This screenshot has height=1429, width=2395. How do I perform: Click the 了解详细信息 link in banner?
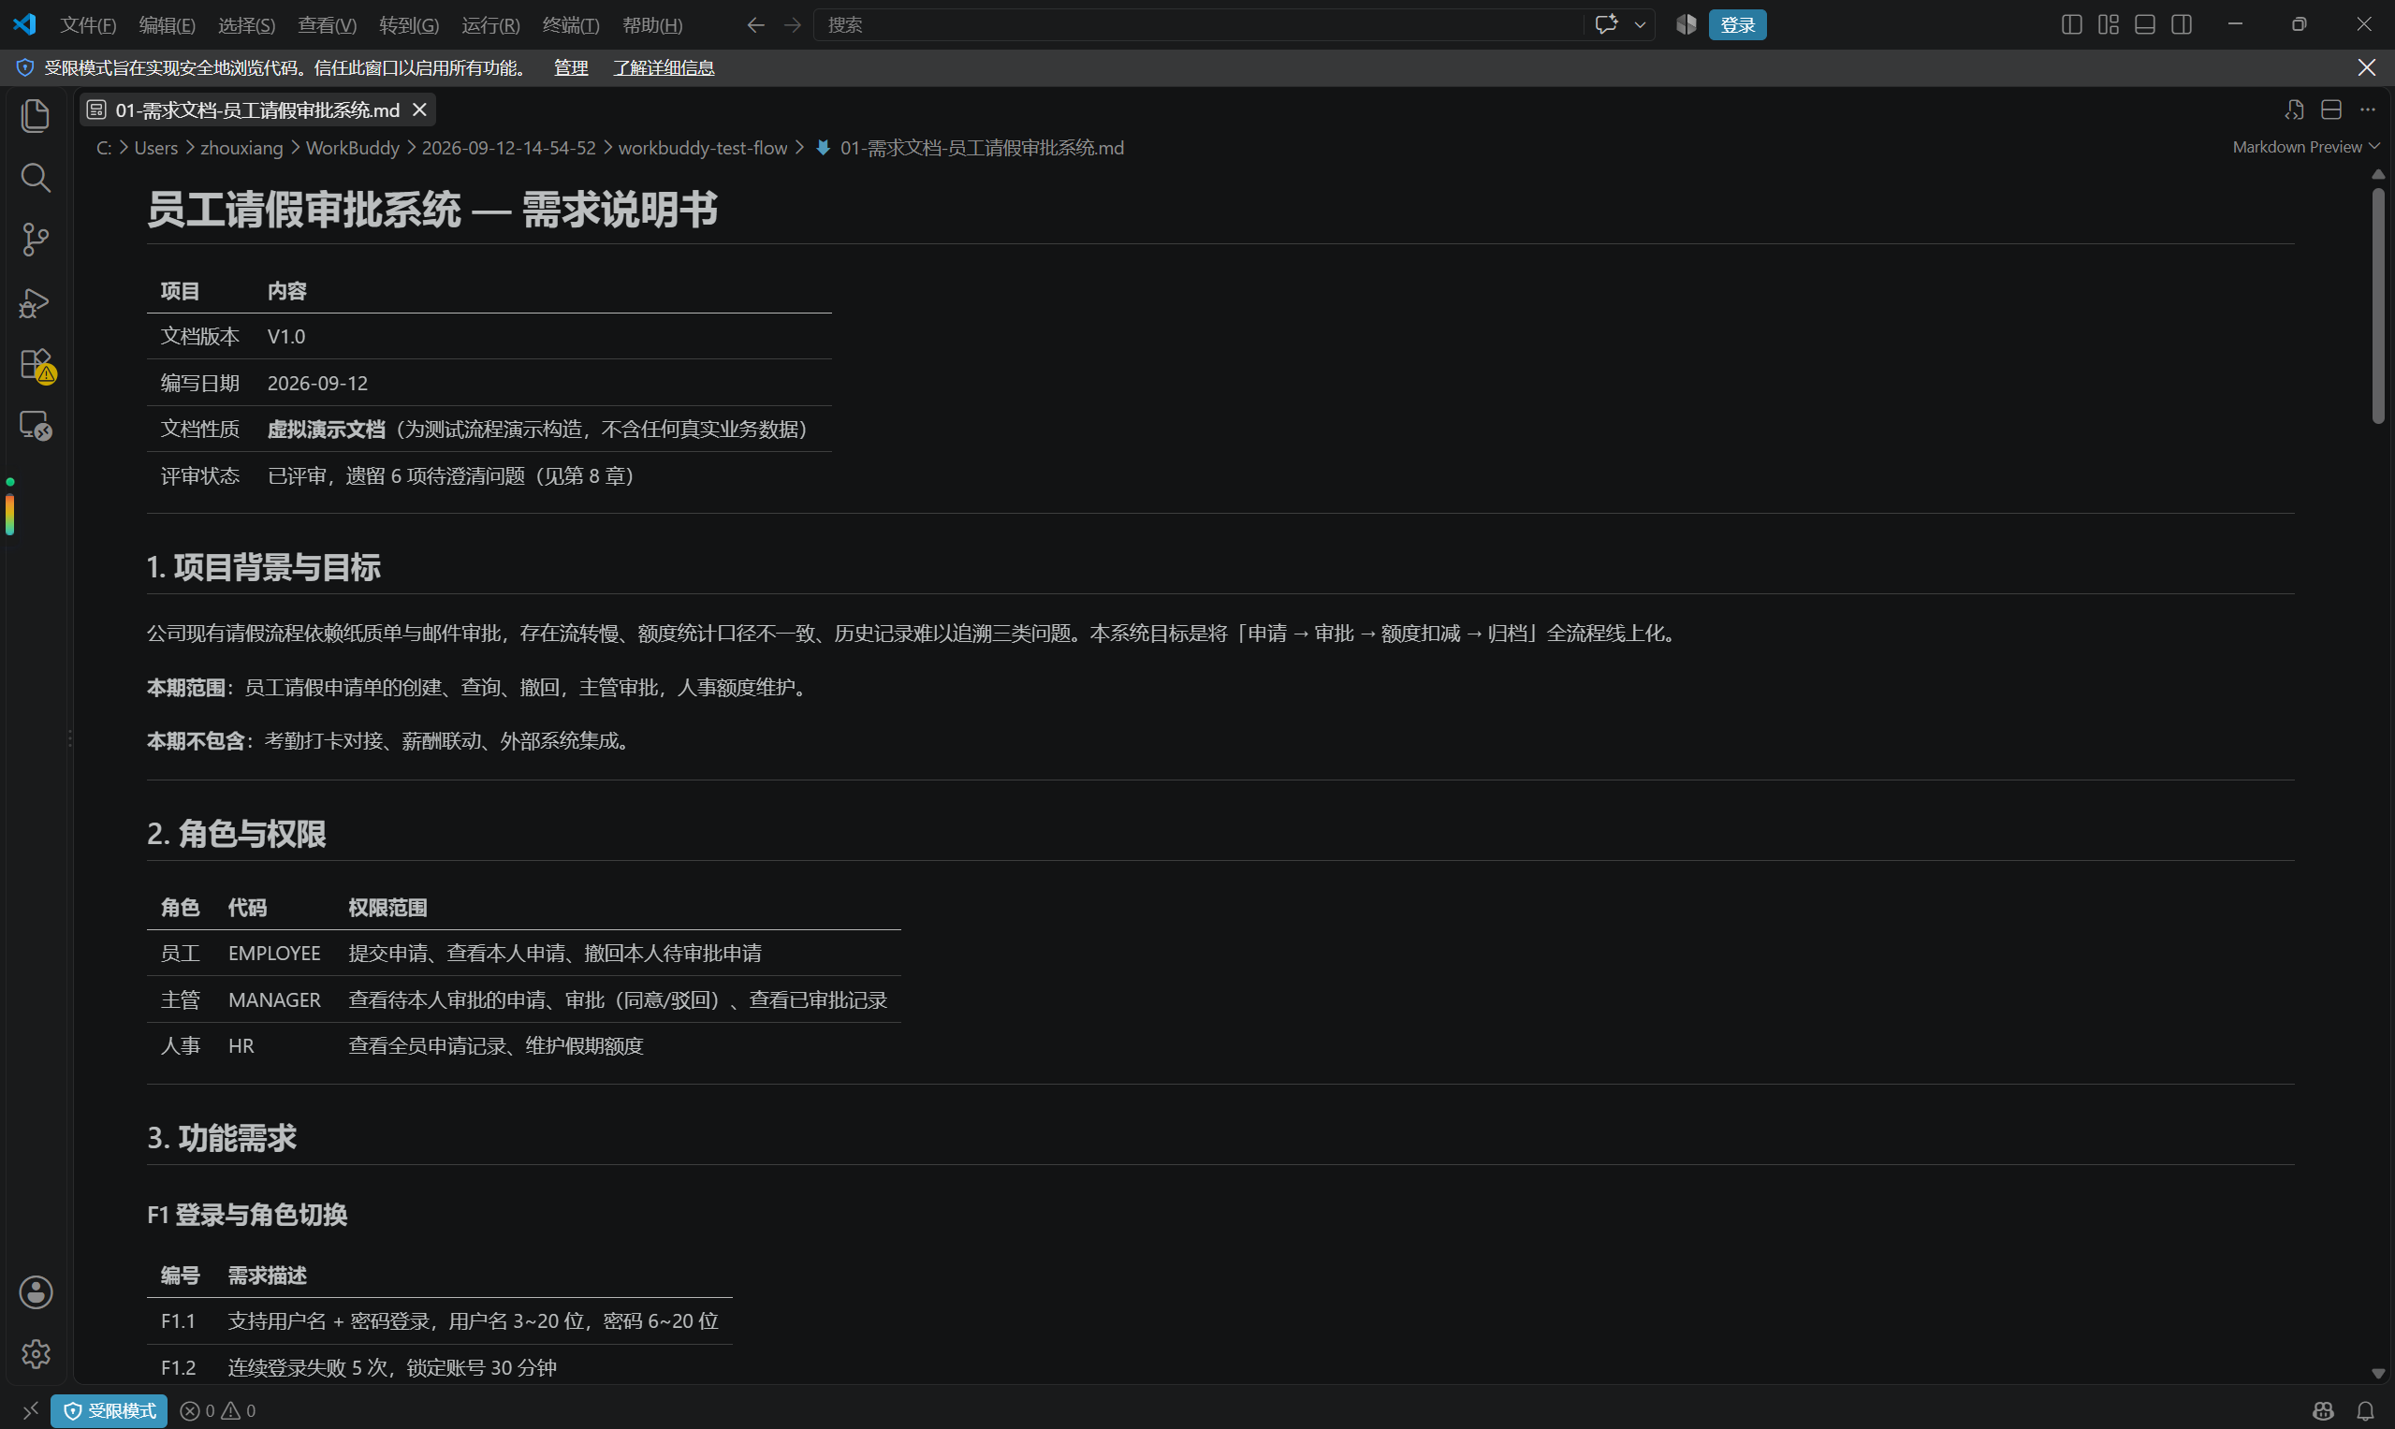pos(664,67)
